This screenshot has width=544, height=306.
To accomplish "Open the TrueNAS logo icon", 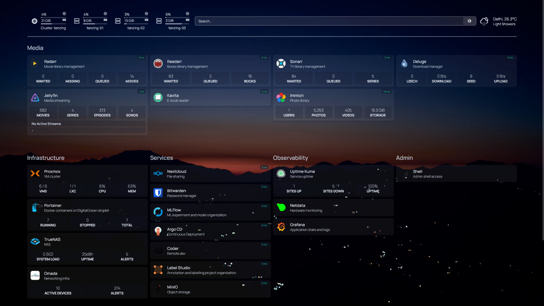I will point(35,241).
